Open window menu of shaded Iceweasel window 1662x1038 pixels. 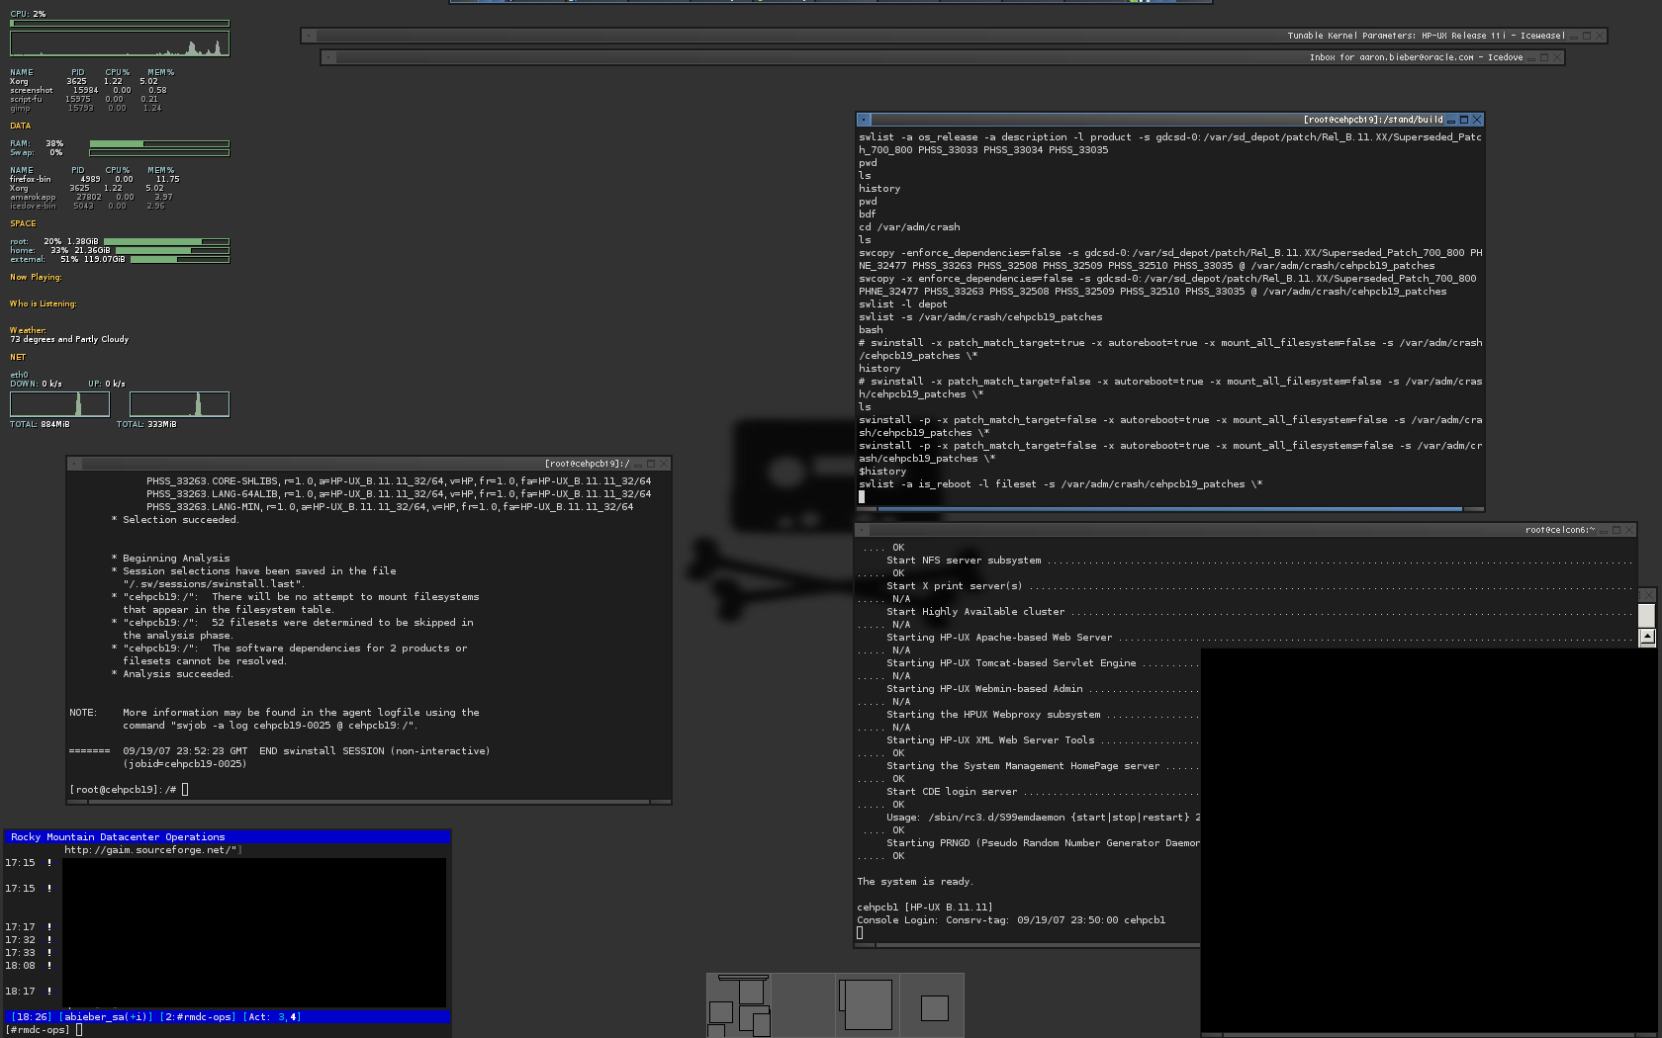(309, 36)
